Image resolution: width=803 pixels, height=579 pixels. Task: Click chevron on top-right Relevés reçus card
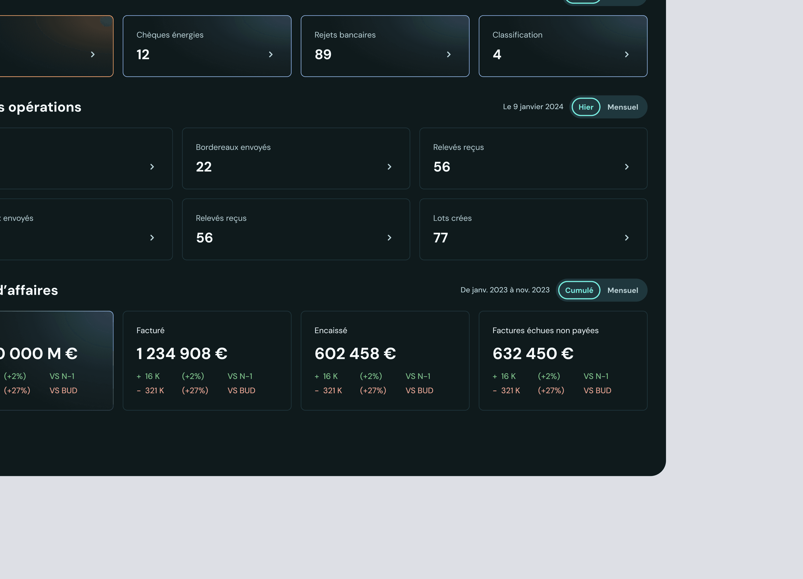tap(627, 167)
